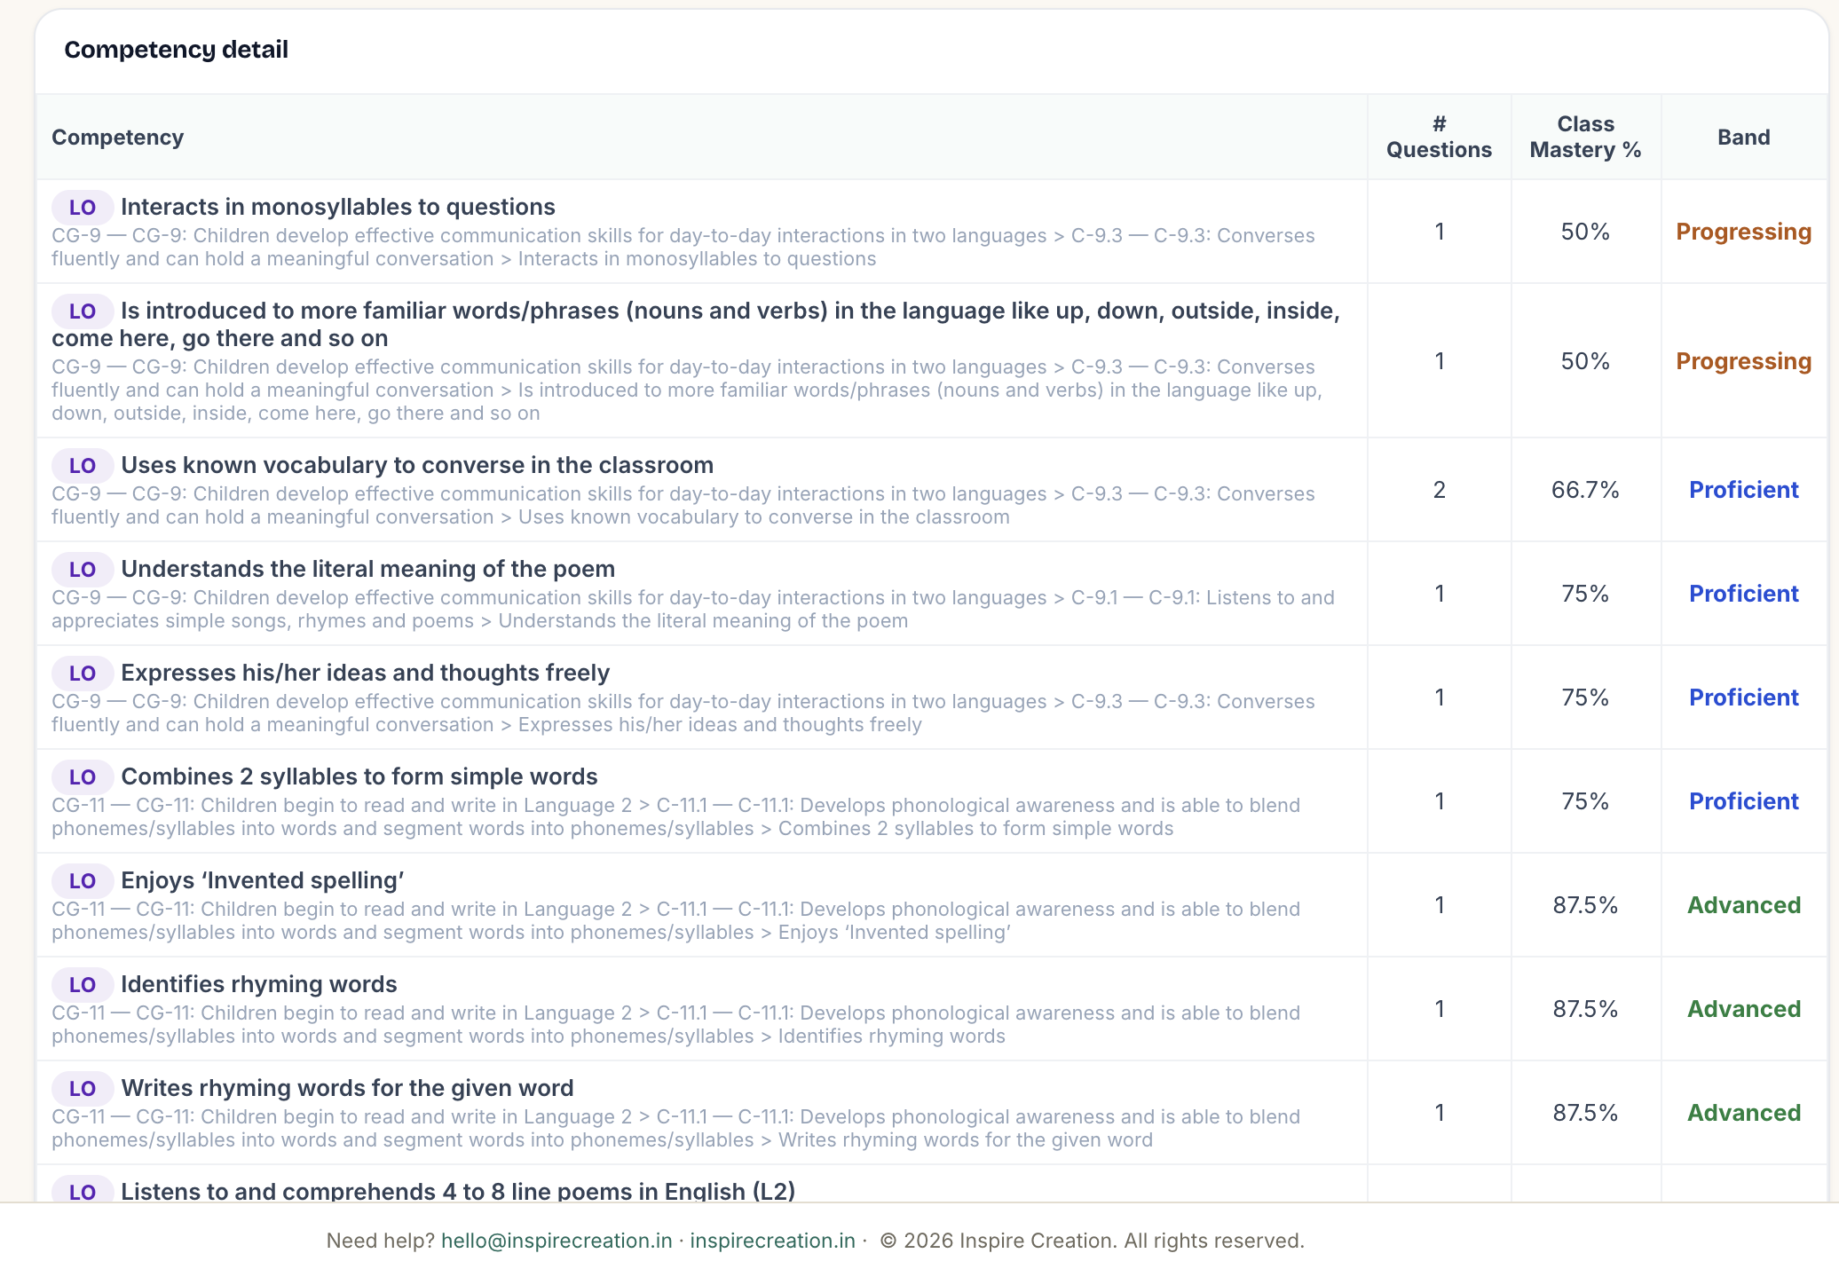This screenshot has height=1269, width=1839.
Task: Click LO badge next to Understands literal meaning
Action: (82, 570)
